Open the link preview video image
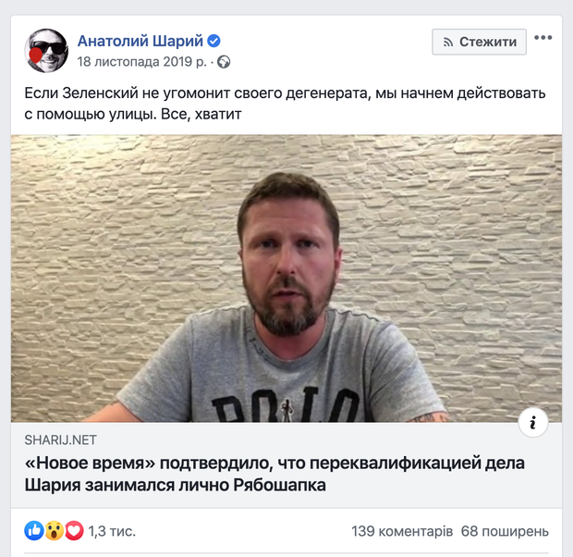This screenshot has height=557, width=573. (286, 278)
